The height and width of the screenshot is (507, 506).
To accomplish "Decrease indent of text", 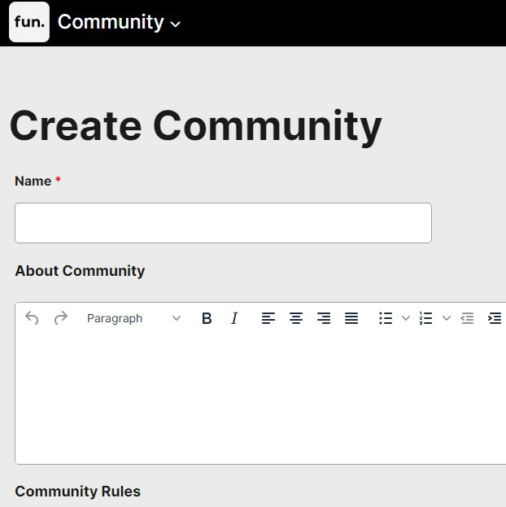I will [x=467, y=318].
